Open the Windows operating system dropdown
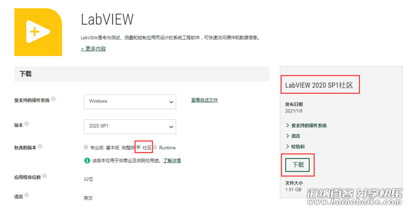This screenshot has width=406, height=208. (130, 101)
